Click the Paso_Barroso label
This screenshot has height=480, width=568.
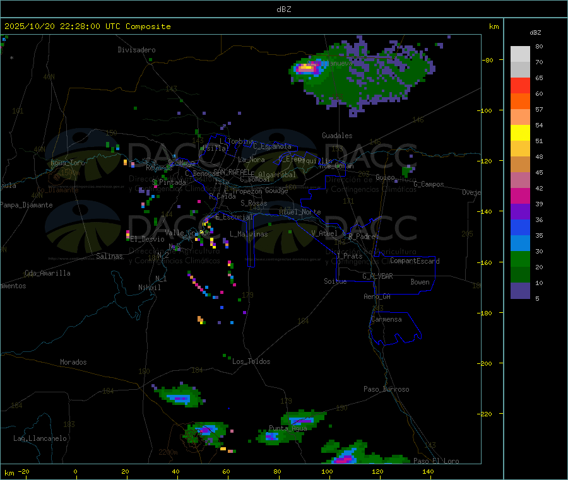[386, 390]
